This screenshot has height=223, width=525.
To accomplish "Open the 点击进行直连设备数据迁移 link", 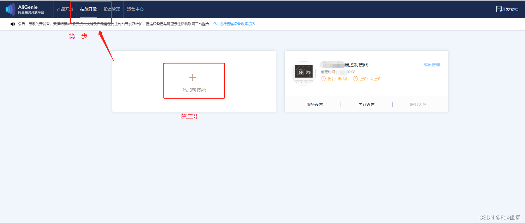I will tap(234, 24).
